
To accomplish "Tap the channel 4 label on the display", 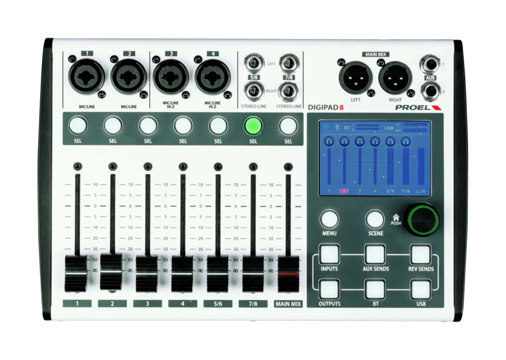I will click(375, 191).
